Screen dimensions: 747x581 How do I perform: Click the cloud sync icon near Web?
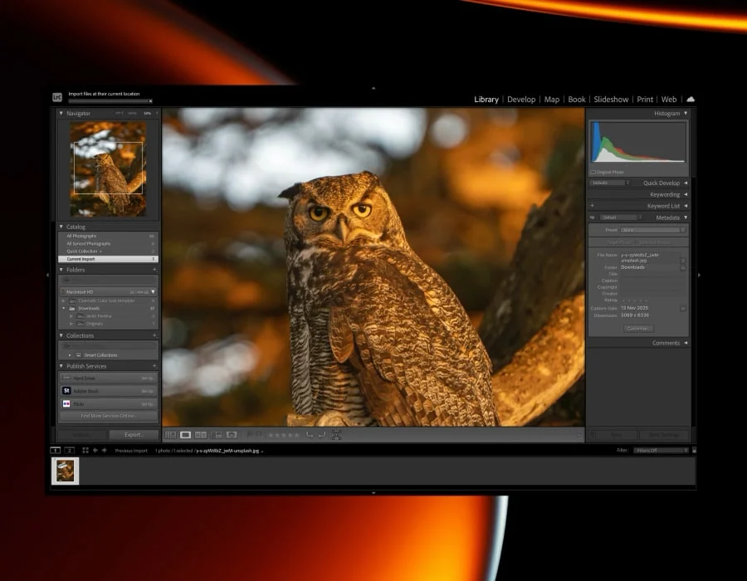[x=691, y=99]
